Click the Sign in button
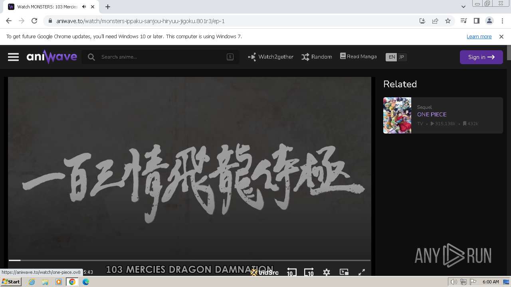Image resolution: width=511 pixels, height=287 pixels. [481, 57]
